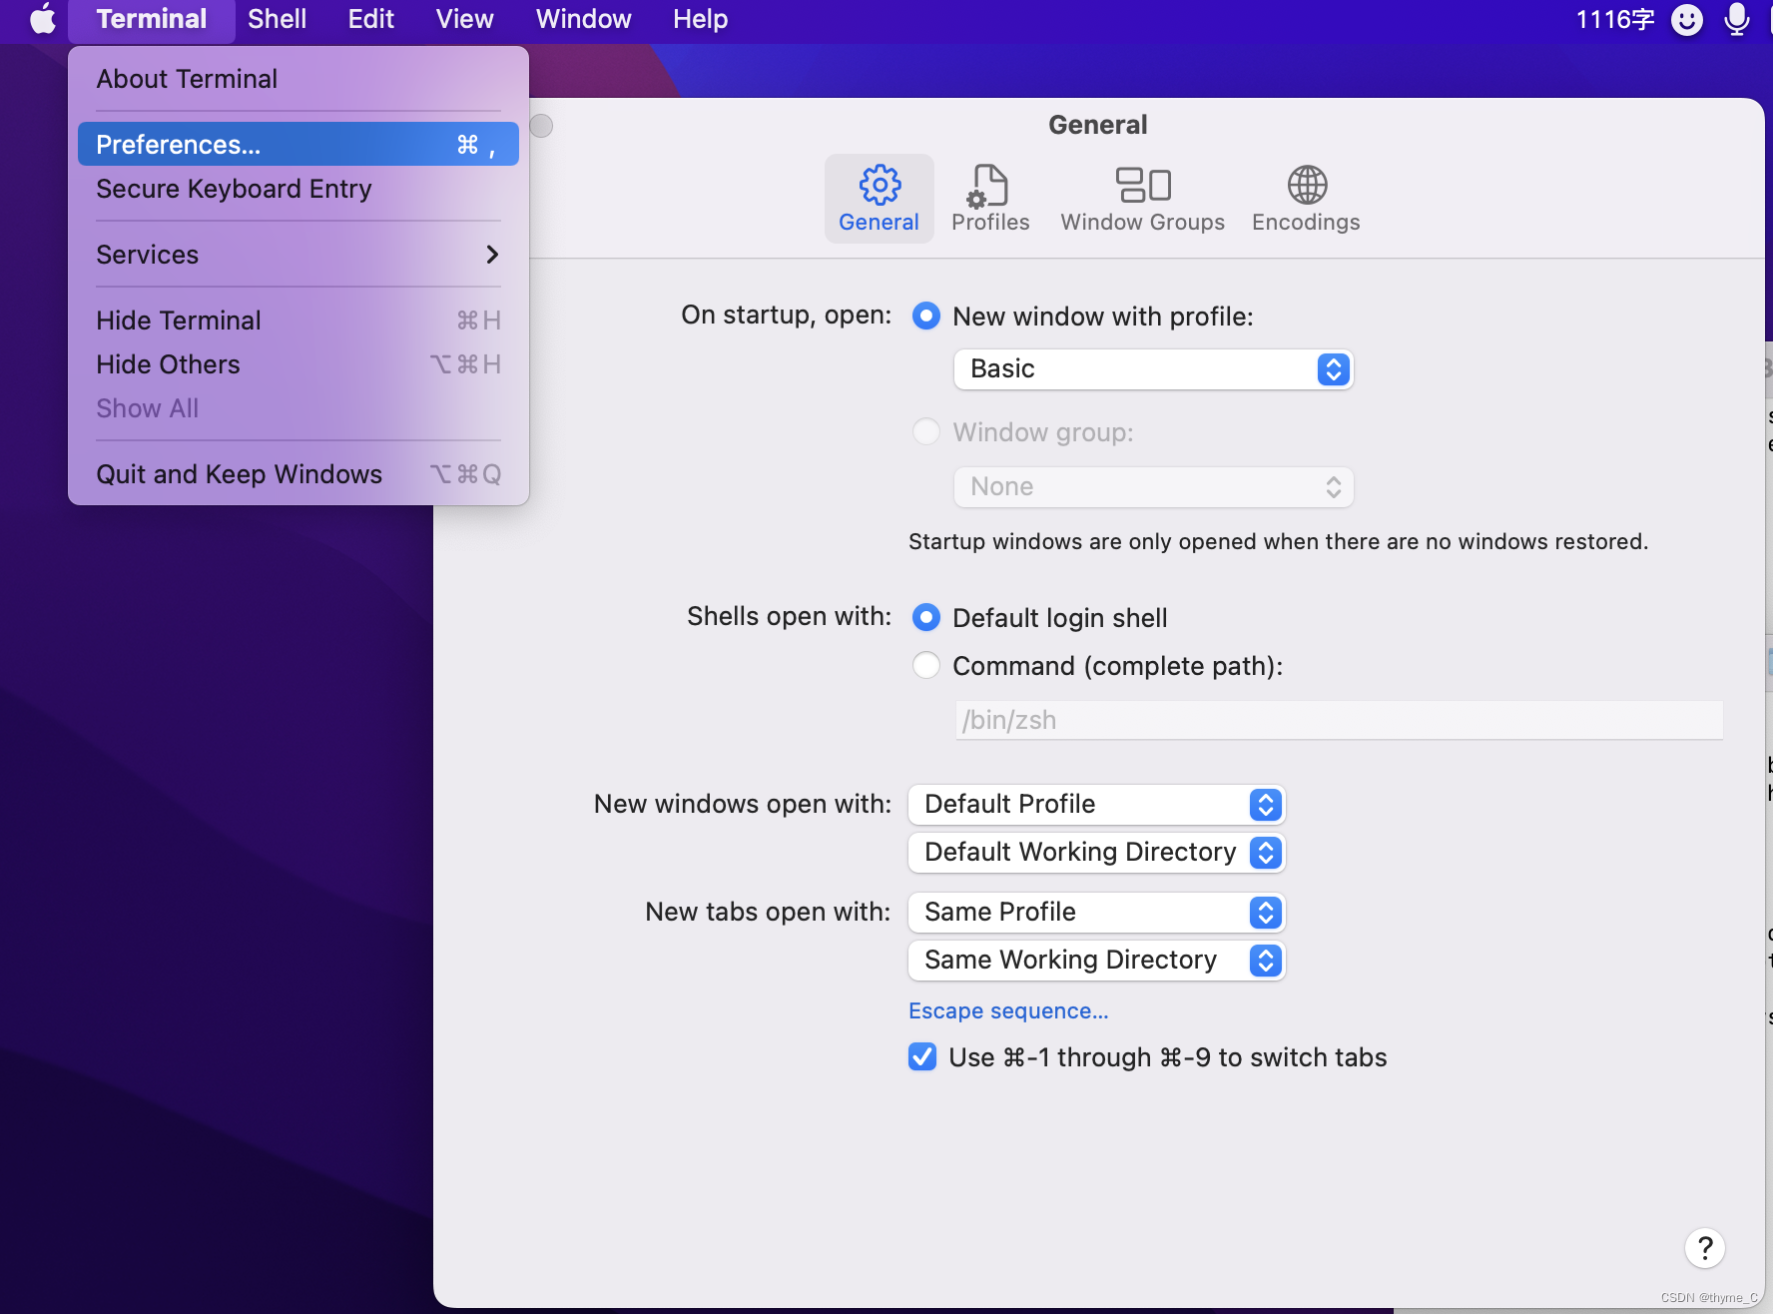Screen dimensions: 1773x1314
Task: Click the microphone icon in menu bar
Action: pyautogui.click(x=1737, y=19)
